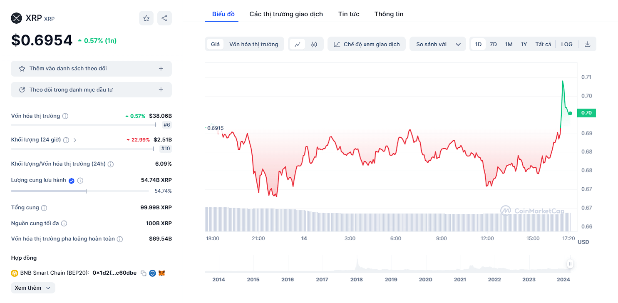Open Chế độ xem giao dịch
618x303 pixels.
click(x=367, y=44)
